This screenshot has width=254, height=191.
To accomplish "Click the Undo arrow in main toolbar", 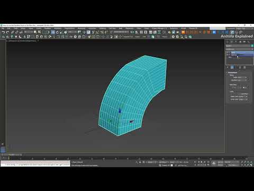I will (3, 32).
